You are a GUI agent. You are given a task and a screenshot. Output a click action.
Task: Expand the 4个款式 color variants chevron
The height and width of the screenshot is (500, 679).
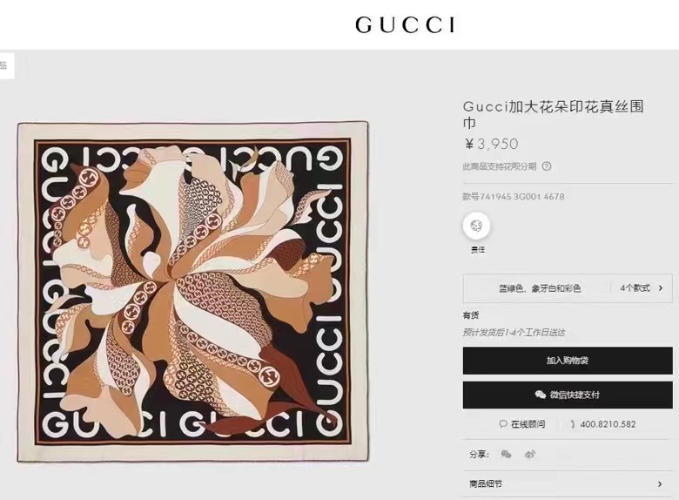[660, 287]
